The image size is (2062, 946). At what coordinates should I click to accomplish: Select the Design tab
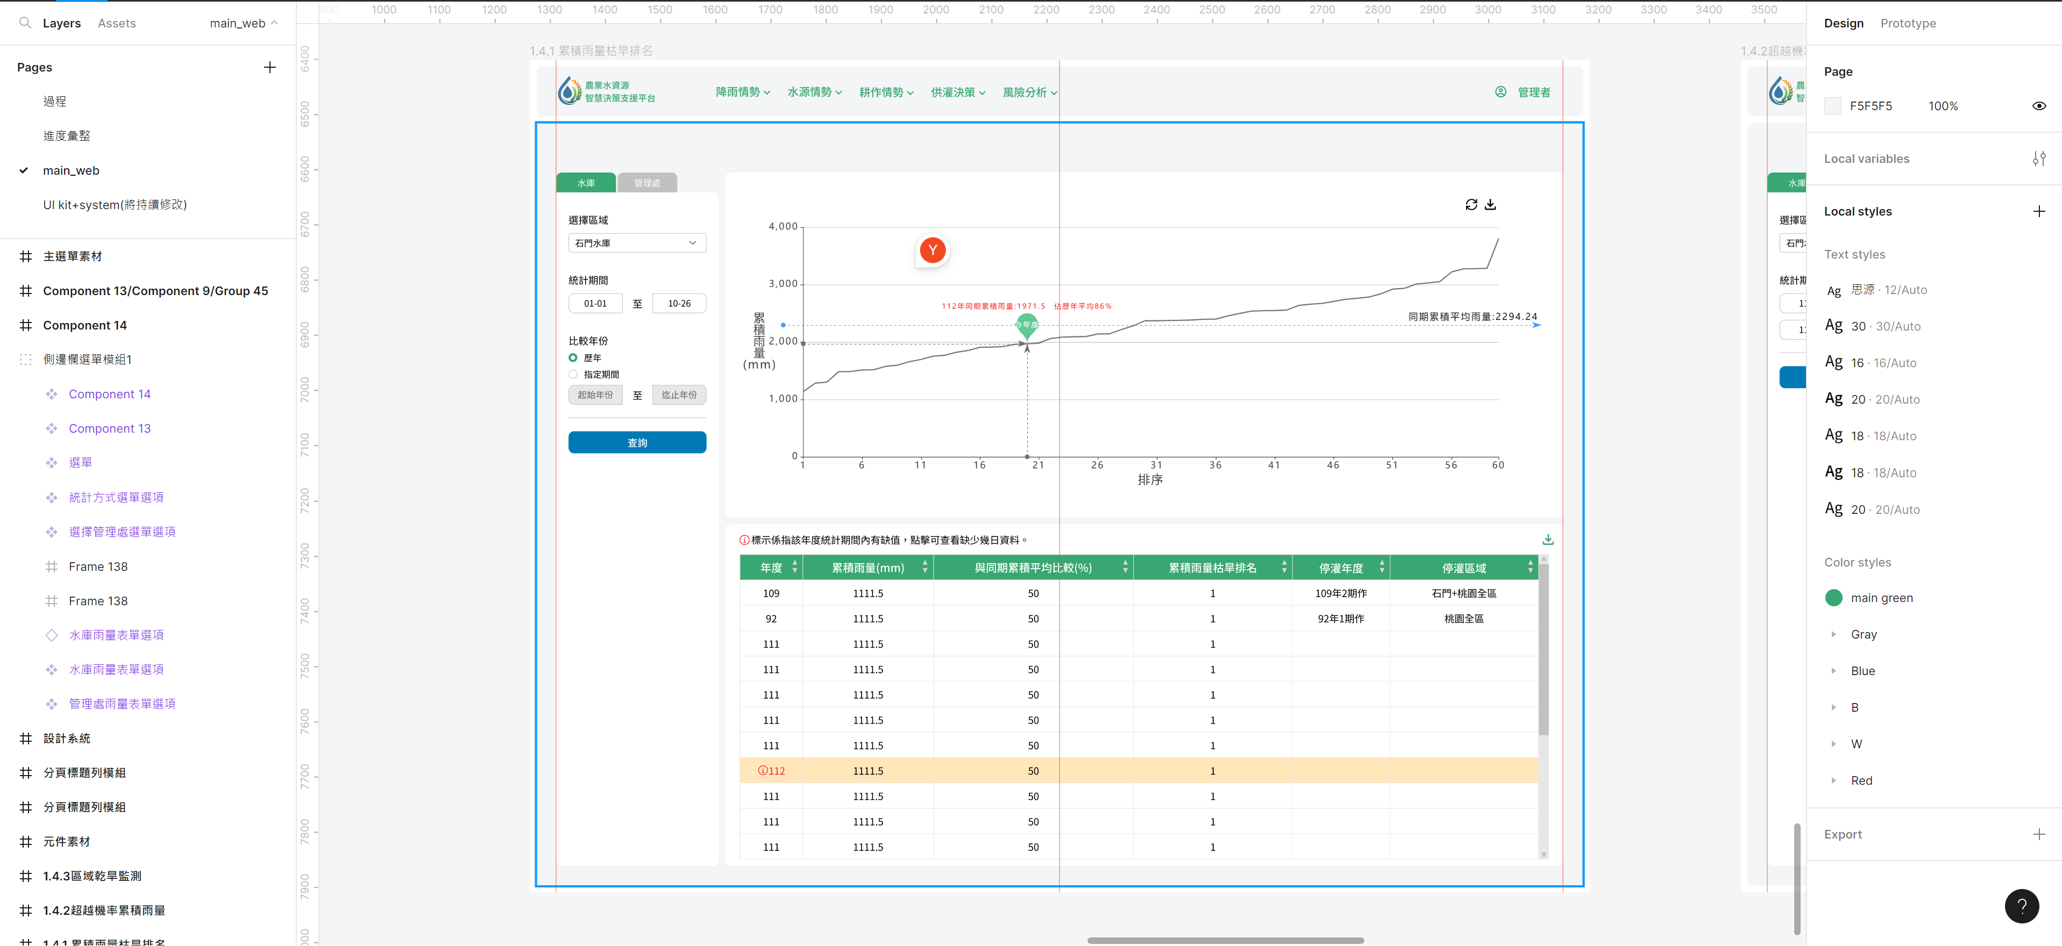point(1844,23)
